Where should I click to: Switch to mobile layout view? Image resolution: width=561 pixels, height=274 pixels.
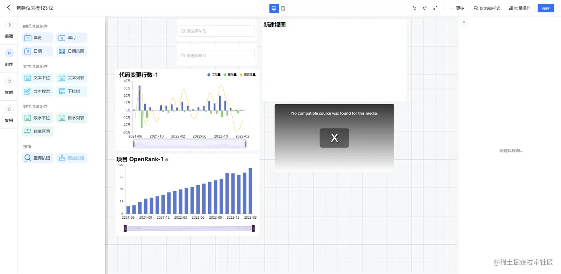click(283, 8)
